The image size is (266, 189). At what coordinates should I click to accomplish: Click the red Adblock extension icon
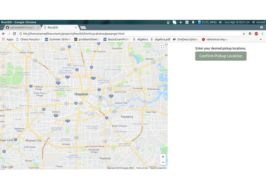(256, 34)
